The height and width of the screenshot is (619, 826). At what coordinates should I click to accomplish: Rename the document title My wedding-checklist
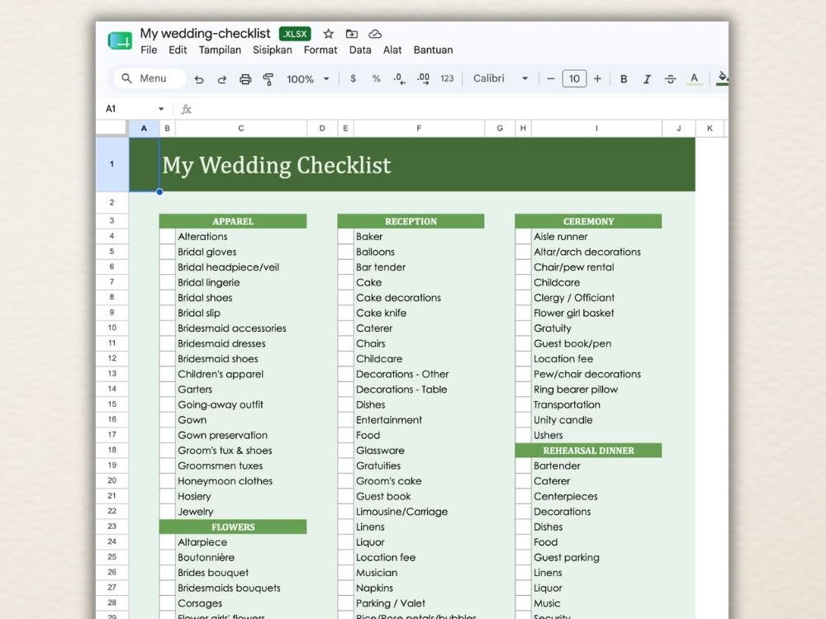205,34
